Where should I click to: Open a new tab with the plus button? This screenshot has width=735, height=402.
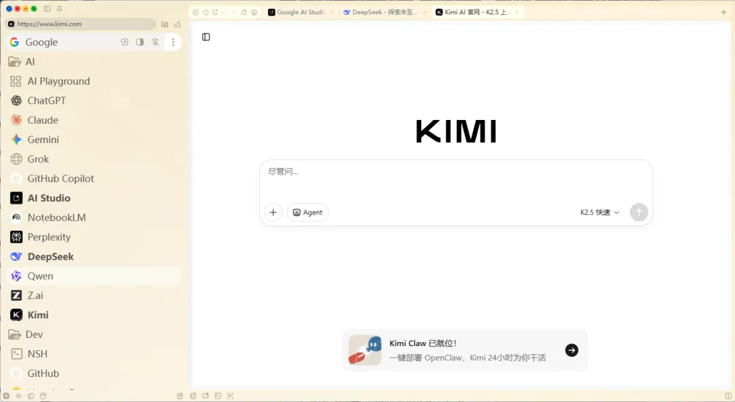[723, 12]
